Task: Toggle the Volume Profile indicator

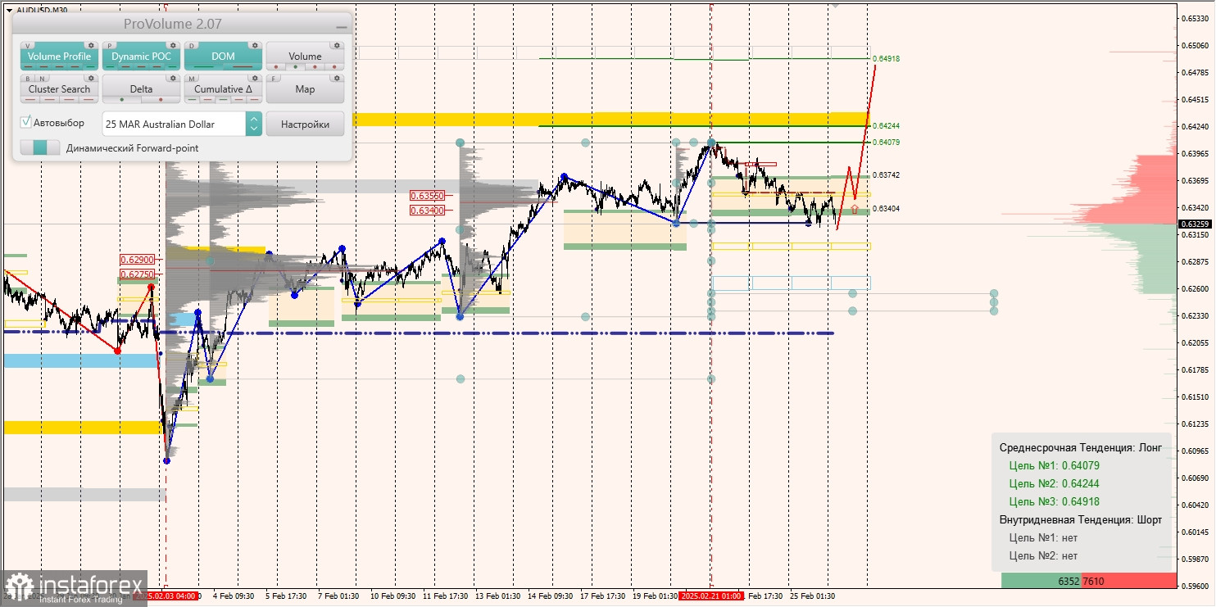Action: click(x=59, y=57)
